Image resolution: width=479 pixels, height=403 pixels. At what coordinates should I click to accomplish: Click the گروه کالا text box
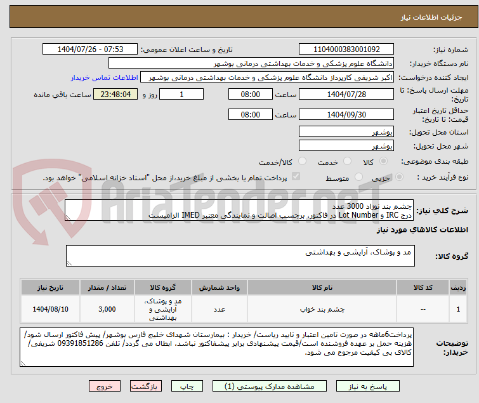[x=240, y=256]
